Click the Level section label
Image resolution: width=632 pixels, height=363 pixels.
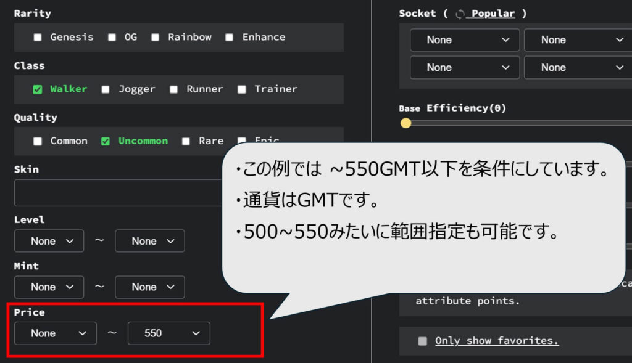pyautogui.click(x=30, y=220)
